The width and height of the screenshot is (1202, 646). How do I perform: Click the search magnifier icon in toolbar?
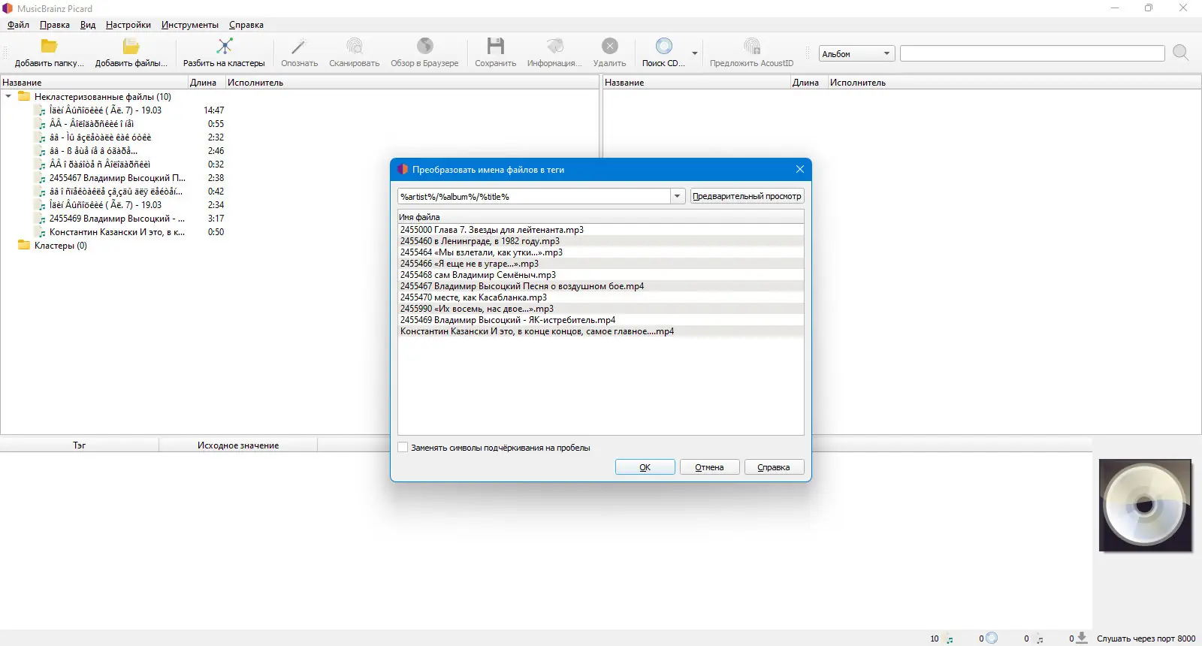pos(1181,53)
